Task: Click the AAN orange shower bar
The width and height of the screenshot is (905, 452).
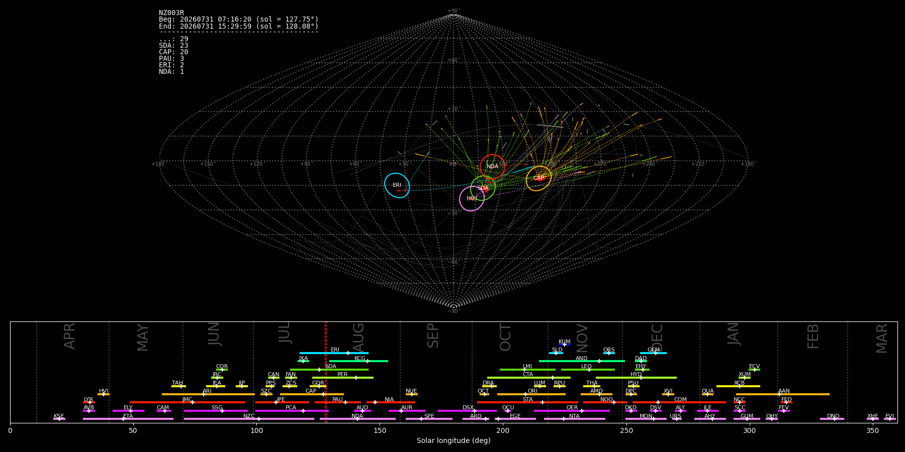Action: coord(783,394)
